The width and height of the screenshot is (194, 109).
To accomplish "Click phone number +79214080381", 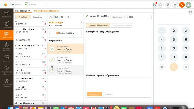I will pyautogui.click(x=55, y=25).
